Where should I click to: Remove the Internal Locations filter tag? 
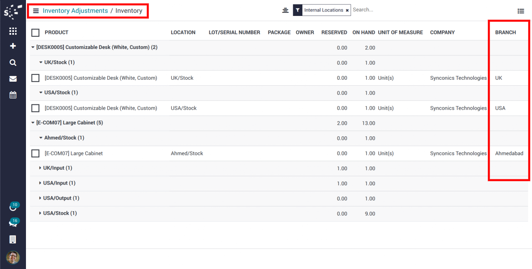coord(347,10)
